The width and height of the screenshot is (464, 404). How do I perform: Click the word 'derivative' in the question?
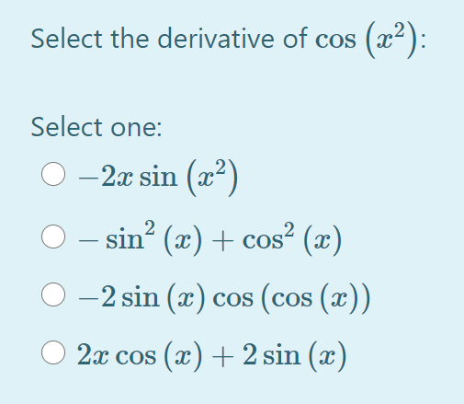pyautogui.click(x=216, y=39)
